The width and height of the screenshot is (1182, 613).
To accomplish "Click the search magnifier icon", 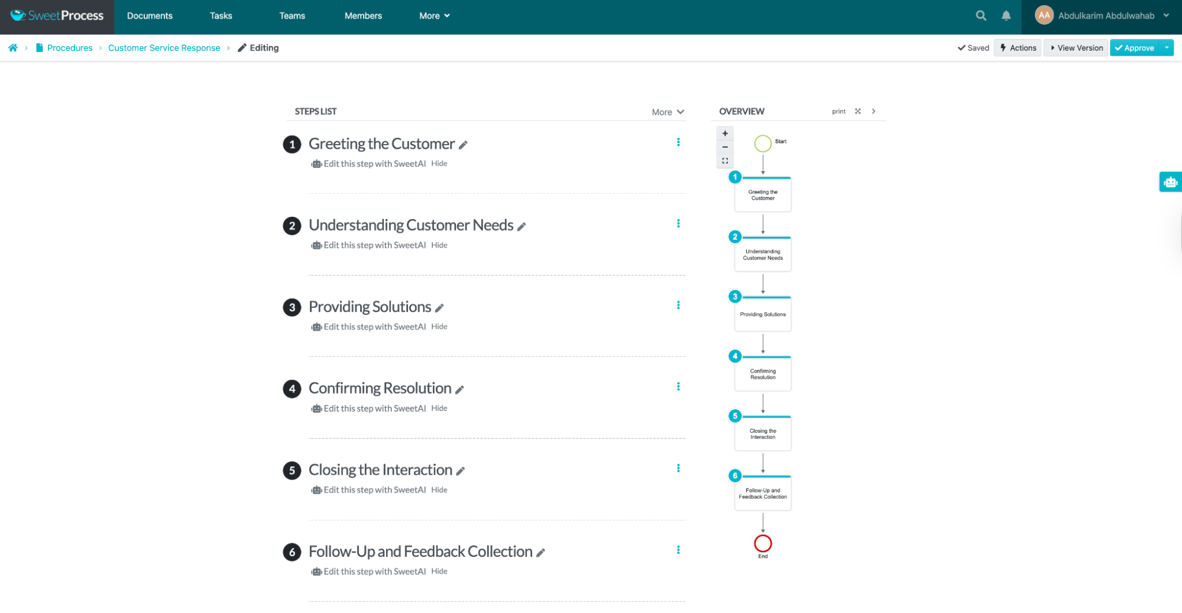I will pyautogui.click(x=980, y=16).
